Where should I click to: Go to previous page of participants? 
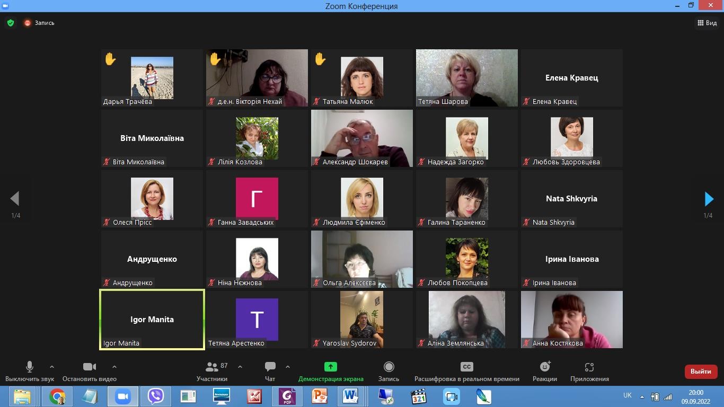15,199
